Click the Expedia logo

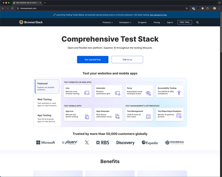pyautogui.click(x=150, y=143)
